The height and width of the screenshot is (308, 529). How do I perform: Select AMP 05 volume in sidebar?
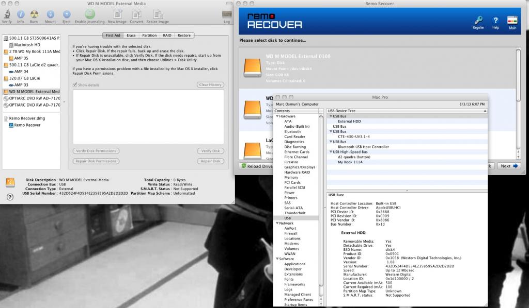[21, 58]
